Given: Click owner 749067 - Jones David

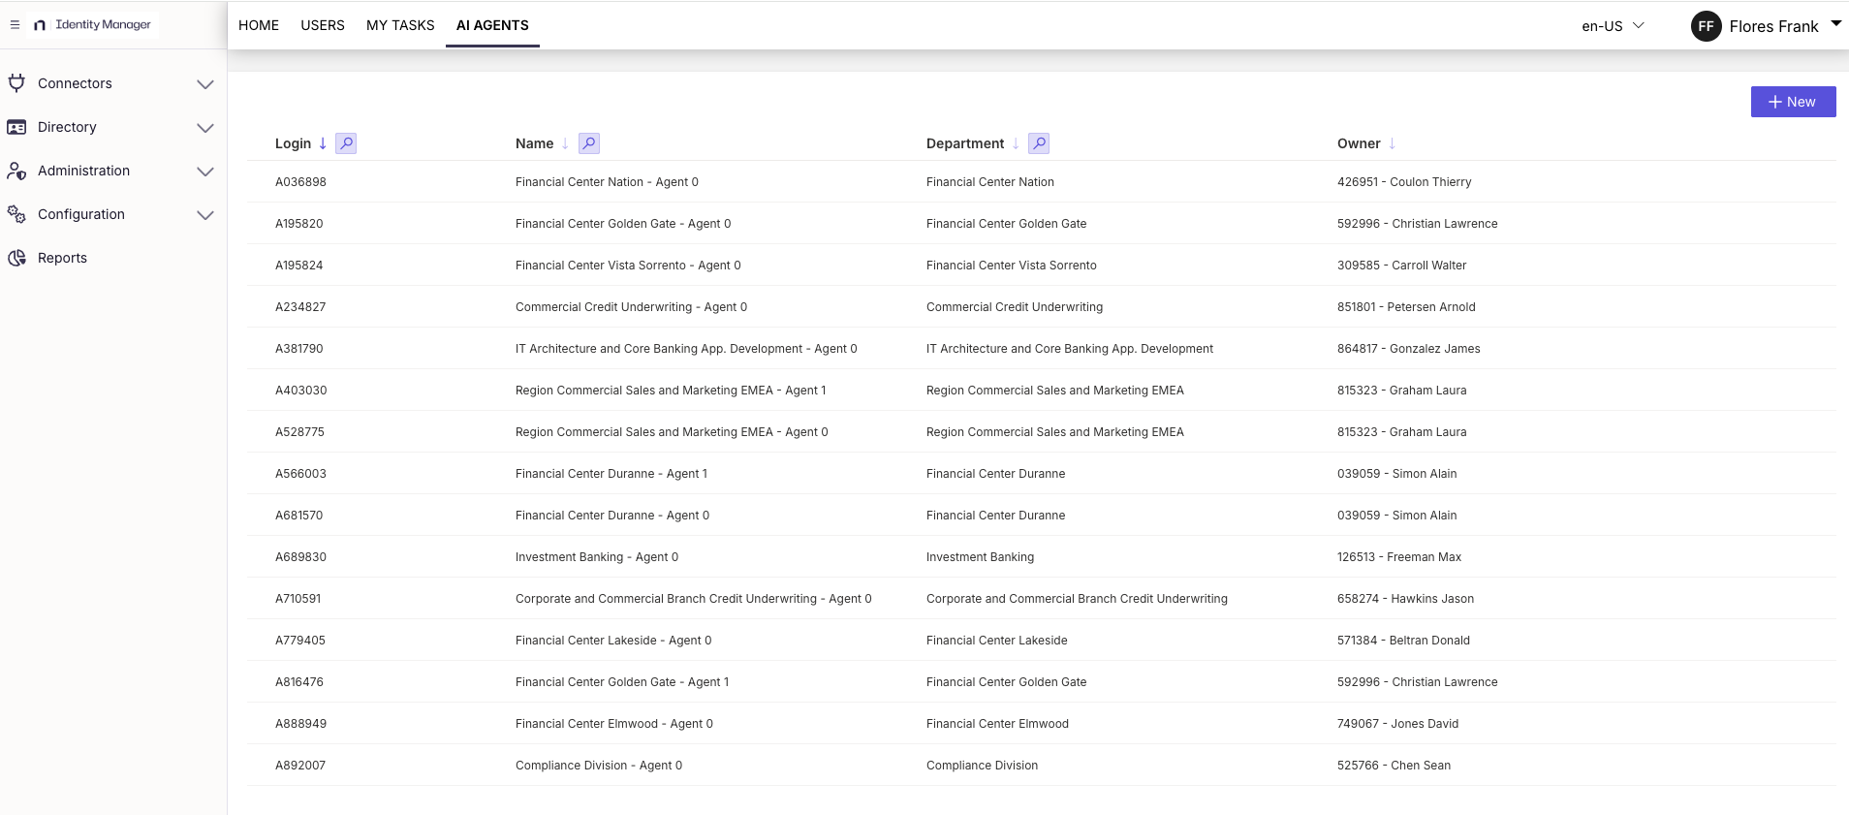Looking at the screenshot, I should click(1397, 724).
